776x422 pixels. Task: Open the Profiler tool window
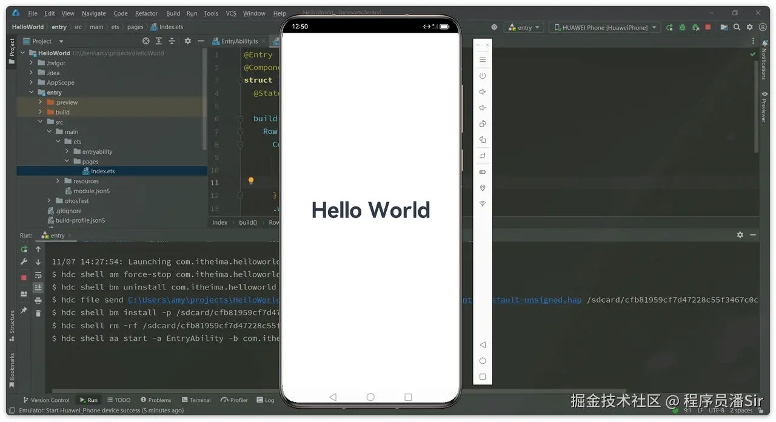(235, 400)
